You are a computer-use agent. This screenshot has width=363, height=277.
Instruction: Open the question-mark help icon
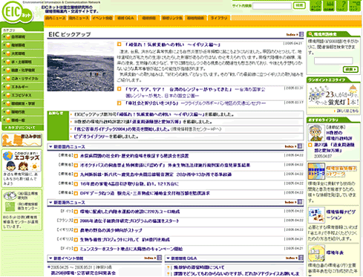click(343, 6)
